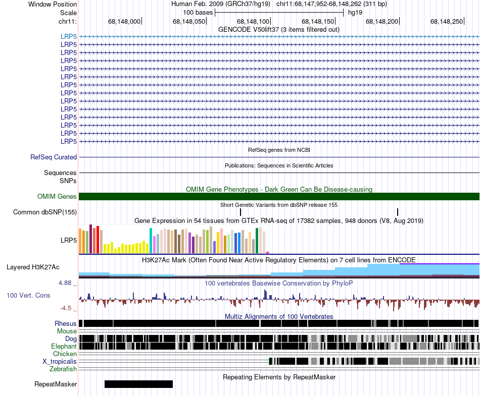Click the 100 Vert. Cons label
Image resolution: width=480 pixels, height=396 pixels.
(x=28, y=295)
